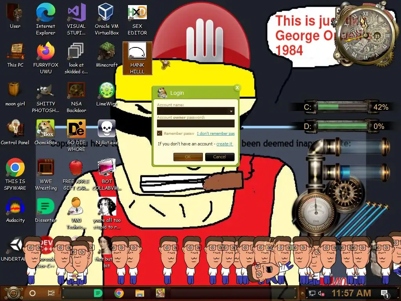Screen dimensions: 401x301
Task: Click the Account owner password field
Action: point(196,123)
